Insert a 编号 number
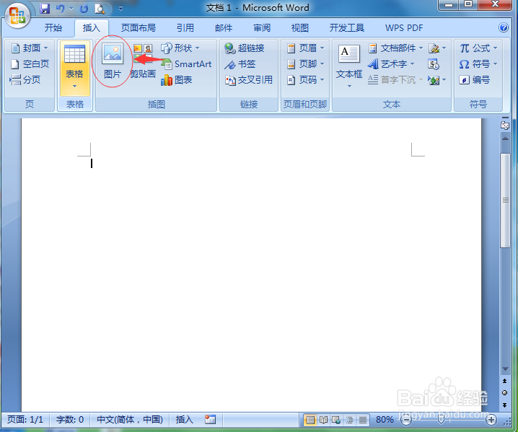The width and height of the screenshot is (518, 432). click(474, 79)
